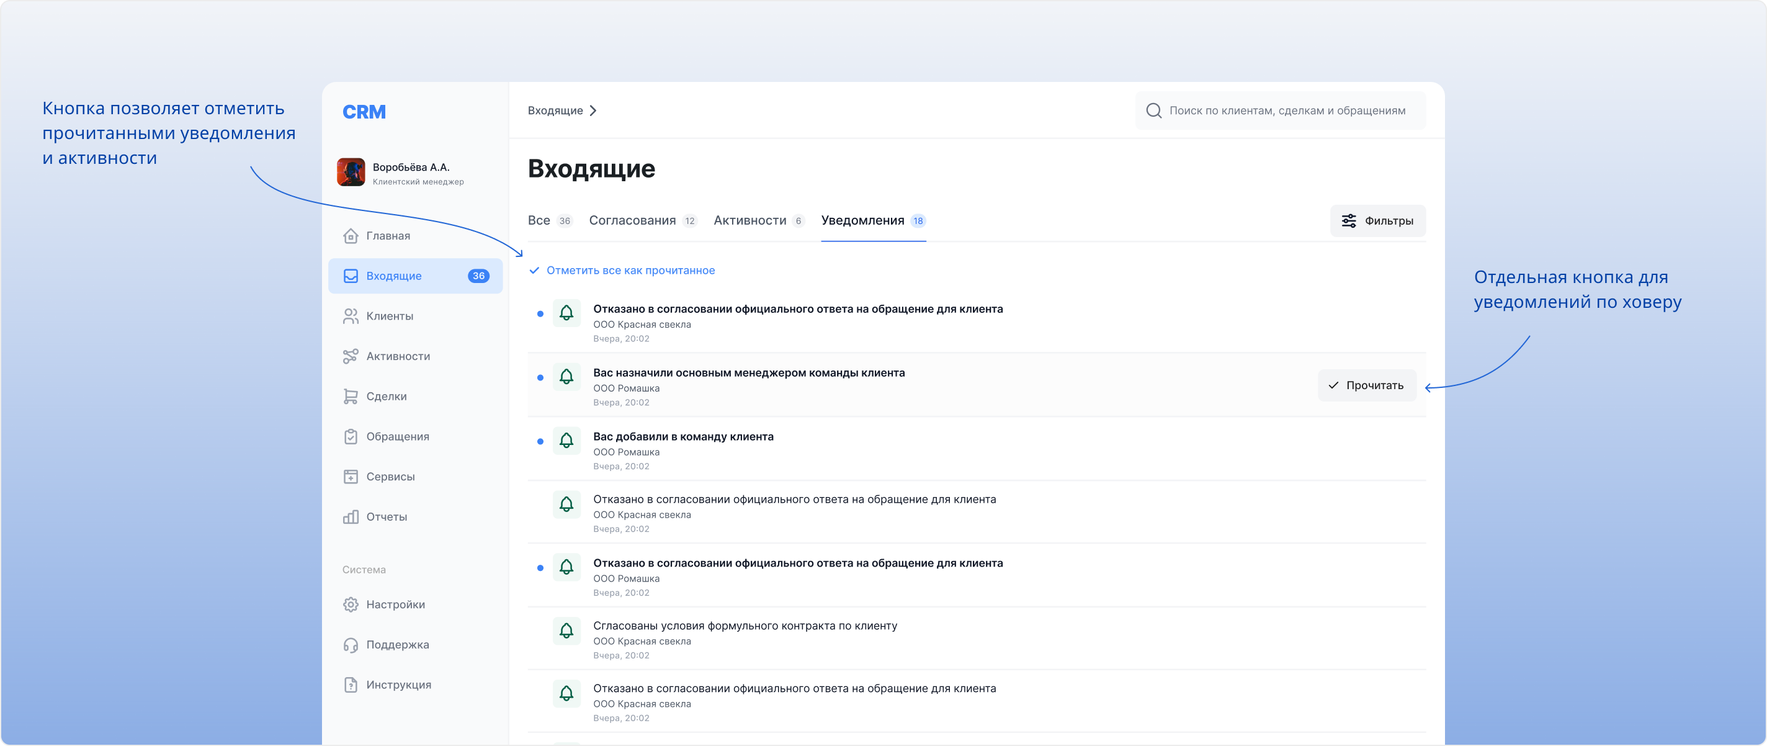
Task: Click the Клиенты people icon
Action: 351,317
